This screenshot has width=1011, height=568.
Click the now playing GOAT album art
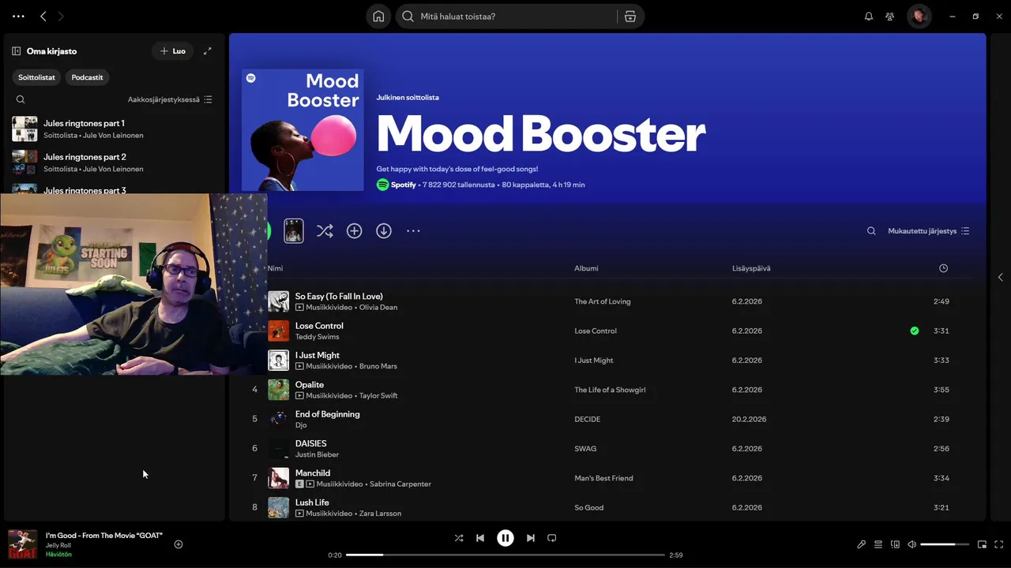point(22,544)
